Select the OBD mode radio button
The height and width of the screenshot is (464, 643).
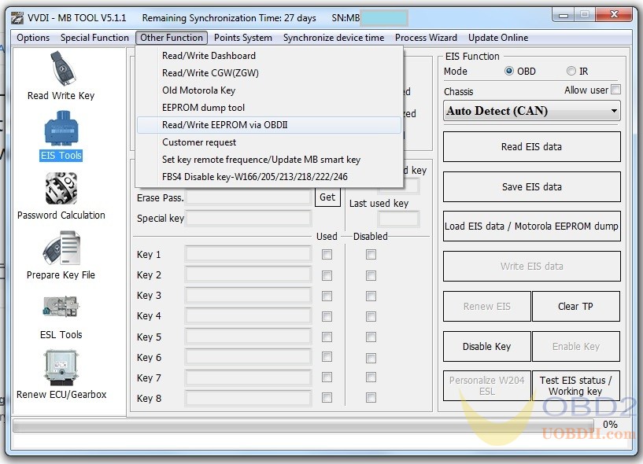pos(509,72)
